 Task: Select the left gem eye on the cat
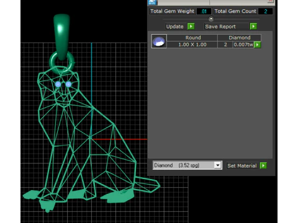pyautogui.click(x=58, y=84)
